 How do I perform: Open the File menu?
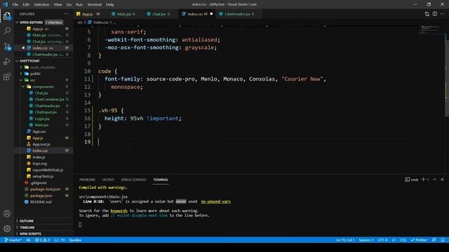[x=15, y=4]
